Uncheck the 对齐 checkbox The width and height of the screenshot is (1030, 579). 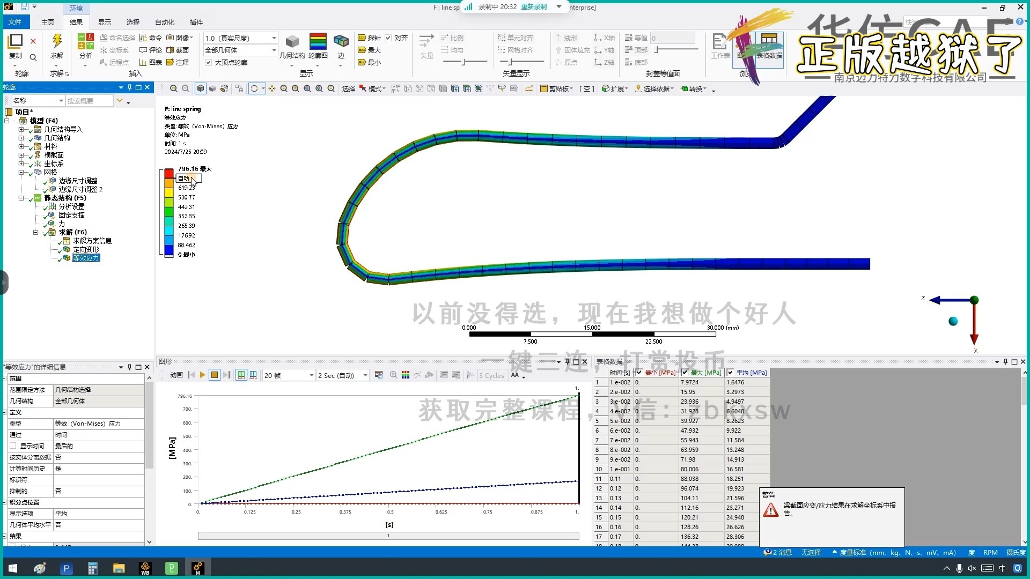click(388, 38)
